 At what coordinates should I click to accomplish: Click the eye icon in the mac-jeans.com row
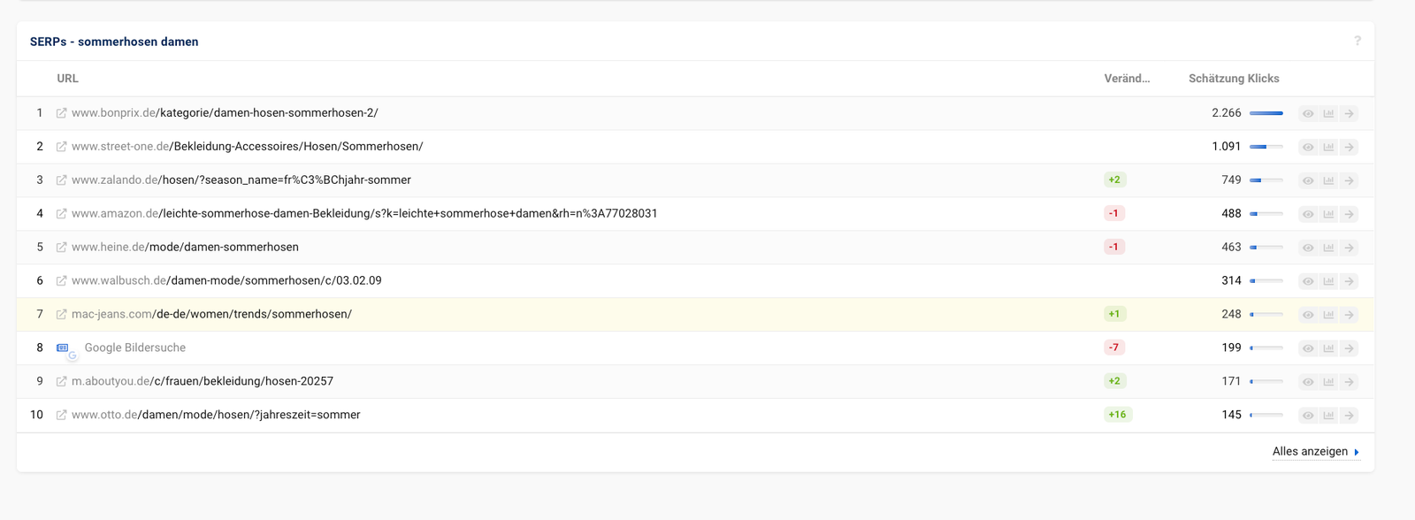point(1308,315)
